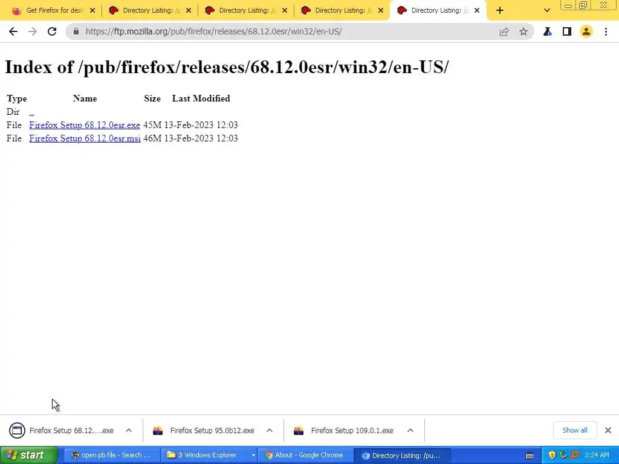Click the Name column header
The image size is (619, 464).
[x=85, y=98]
